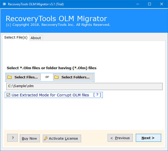Screen dimensions: 168x151
Task: Open the Select Files button
Action: click(24, 77)
